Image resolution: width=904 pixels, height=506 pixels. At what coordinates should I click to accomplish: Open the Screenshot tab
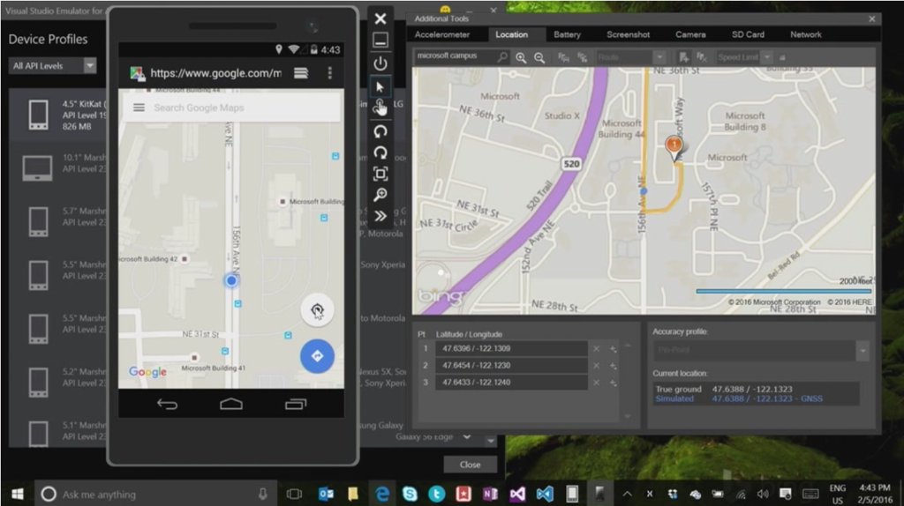tap(628, 34)
